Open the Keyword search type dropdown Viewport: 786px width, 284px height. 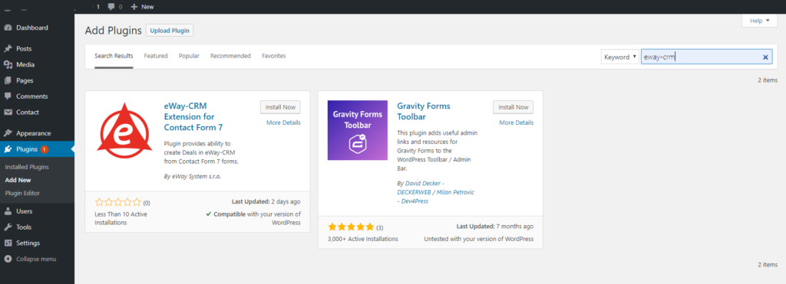click(619, 57)
